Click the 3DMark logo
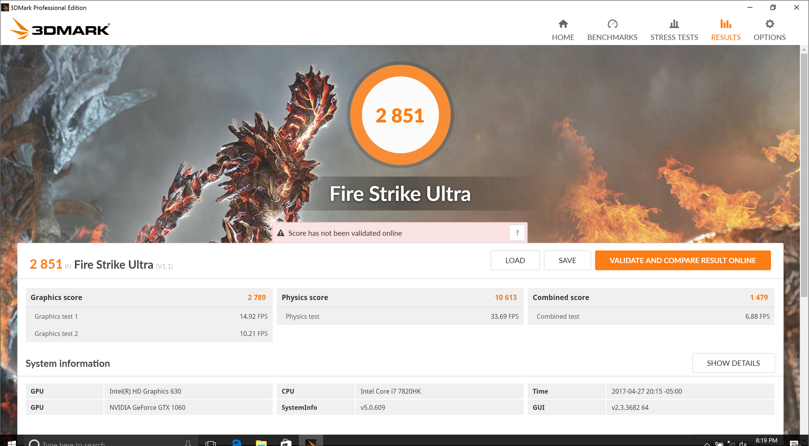The height and width of the screenshot is (446, 809). pos(60,29)
